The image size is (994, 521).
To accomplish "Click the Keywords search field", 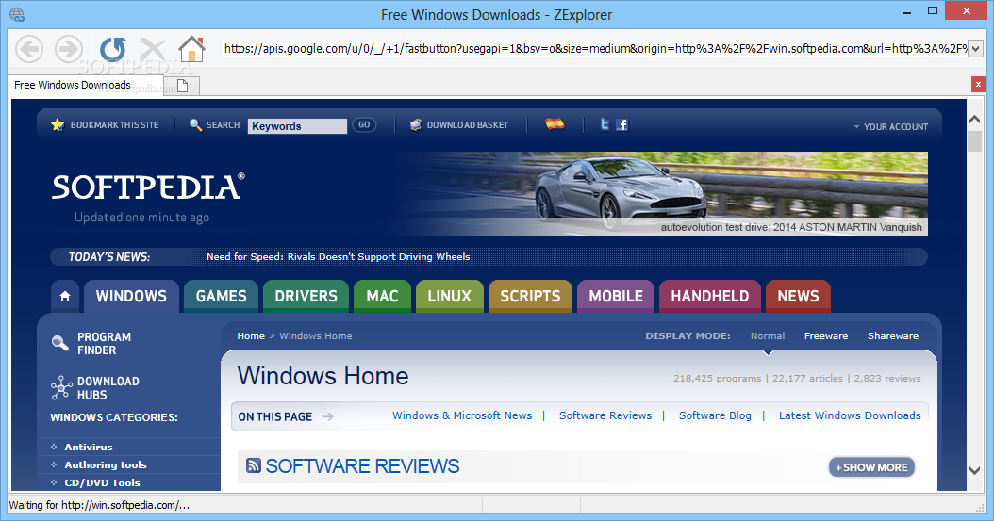I will [x=297, y=126].
